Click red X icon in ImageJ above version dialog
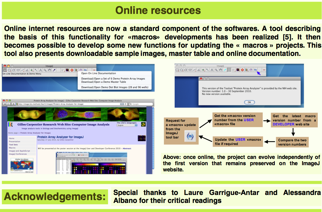The height and width of the screenshot is (212, 322). (242, 70)
